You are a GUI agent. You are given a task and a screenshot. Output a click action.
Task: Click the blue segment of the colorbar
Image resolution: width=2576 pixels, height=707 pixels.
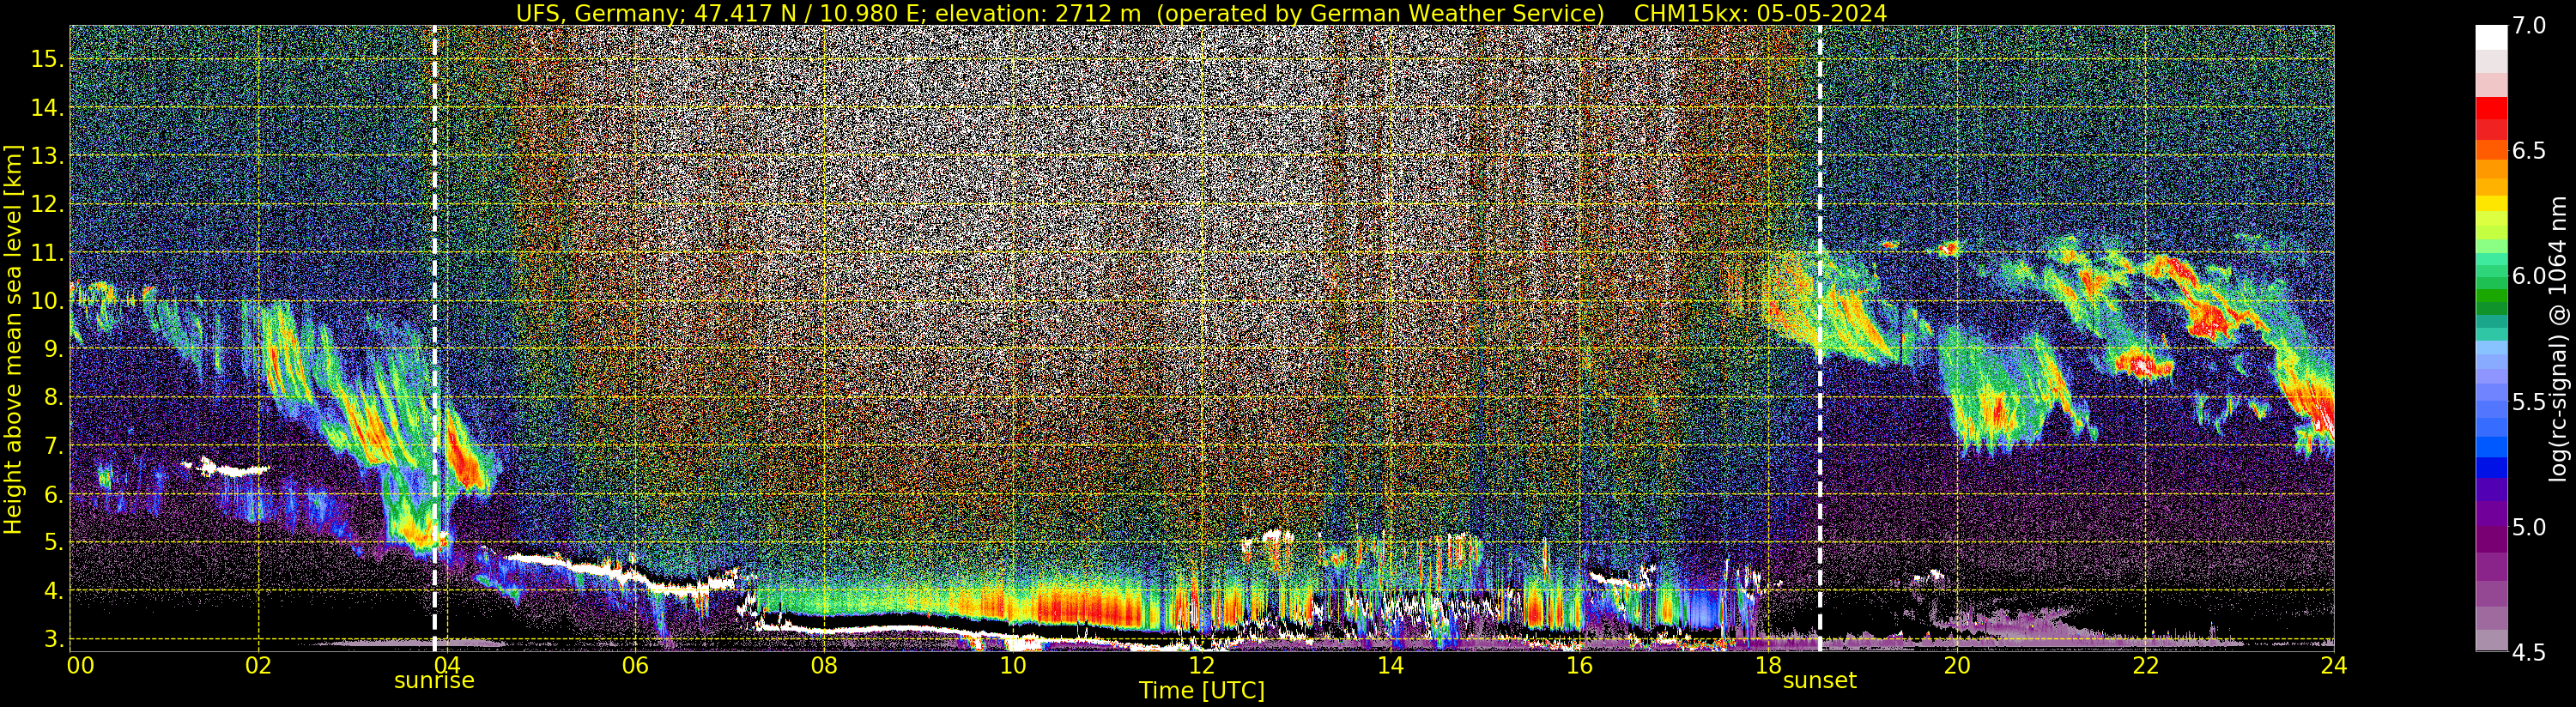[2491, 467]
